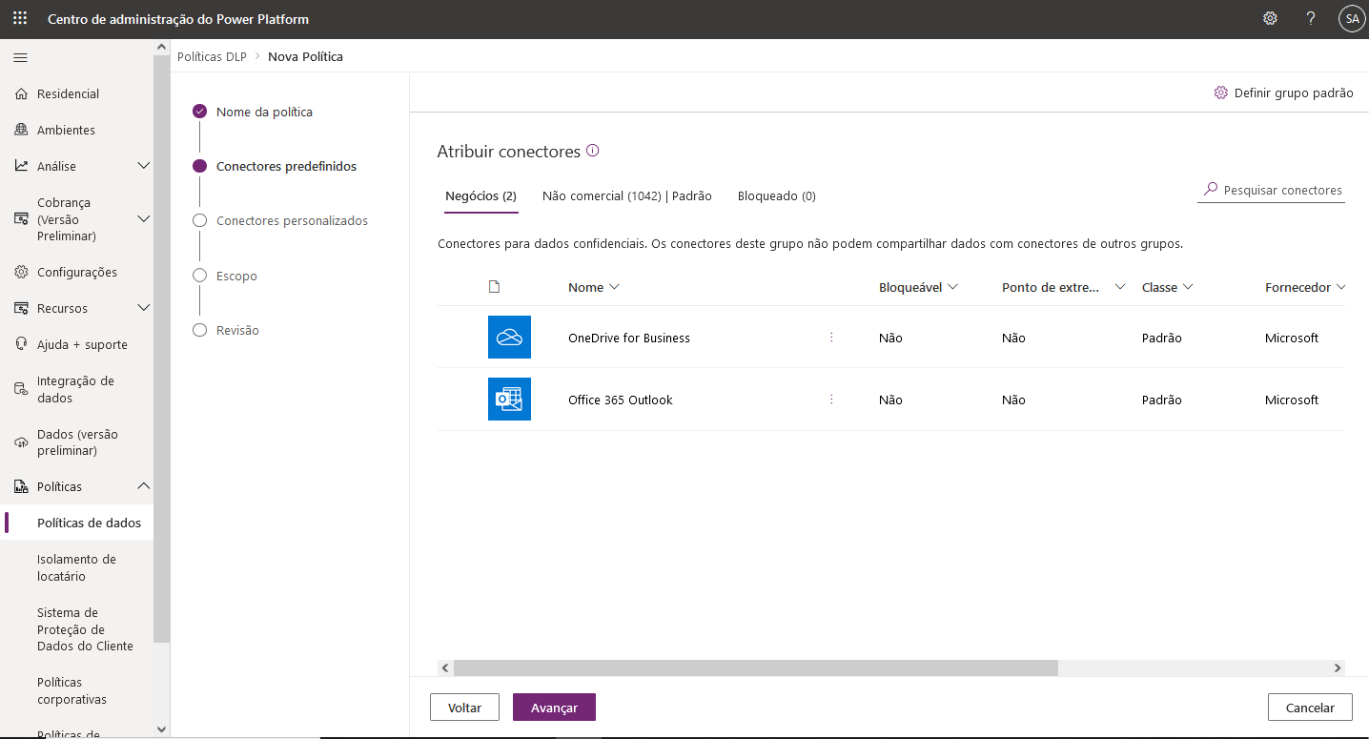Click the Residencial sidebar link

coord(69,93)
